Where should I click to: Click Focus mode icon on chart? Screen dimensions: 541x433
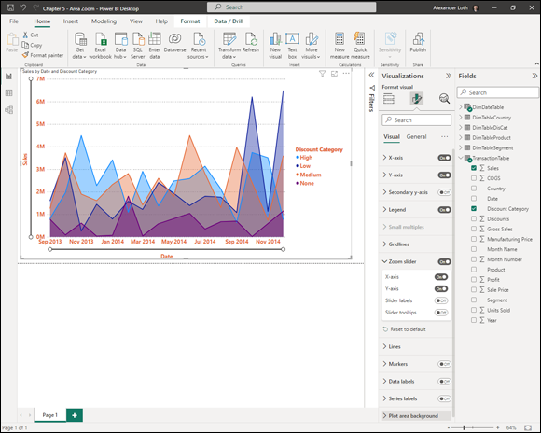point(334,74)
